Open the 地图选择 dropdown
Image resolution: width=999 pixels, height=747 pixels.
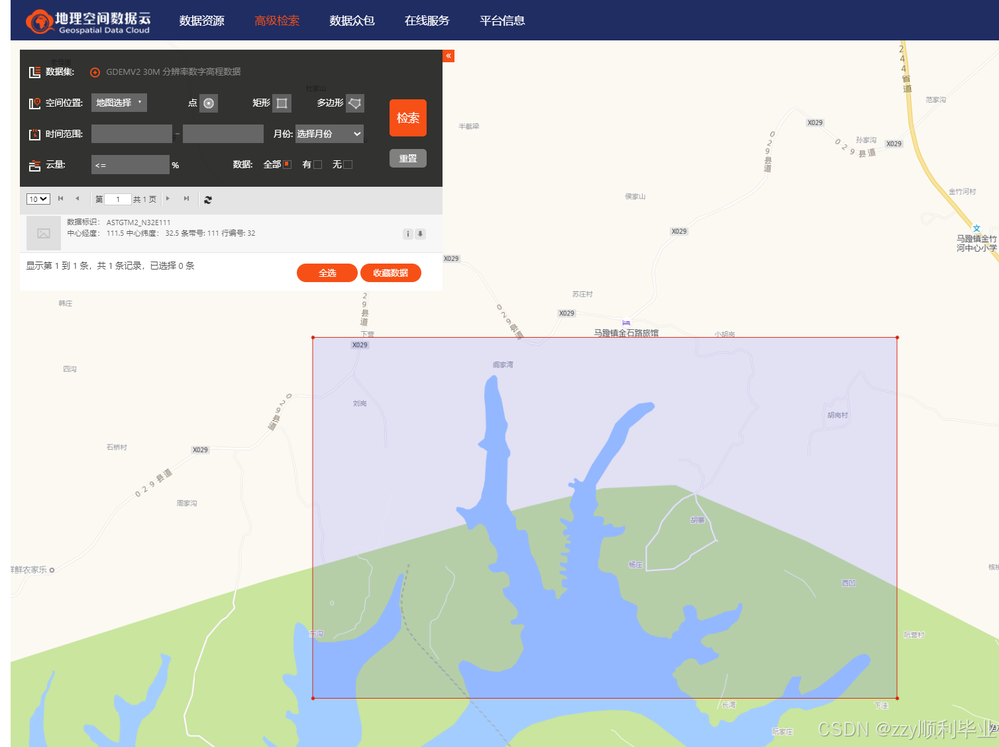(x=119, y=103)
